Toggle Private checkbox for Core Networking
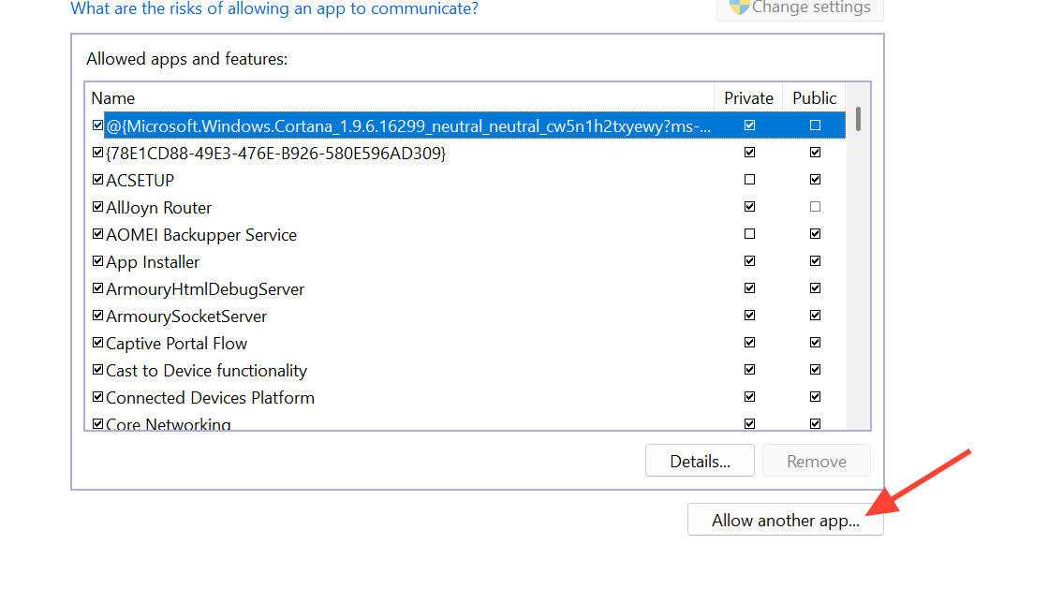The width and height of the screenshot is (1048, 589). pyautogui.click(x=749, y=424)
